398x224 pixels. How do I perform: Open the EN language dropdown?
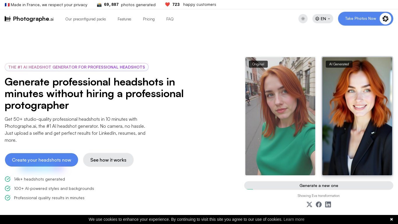click(323, 19)
